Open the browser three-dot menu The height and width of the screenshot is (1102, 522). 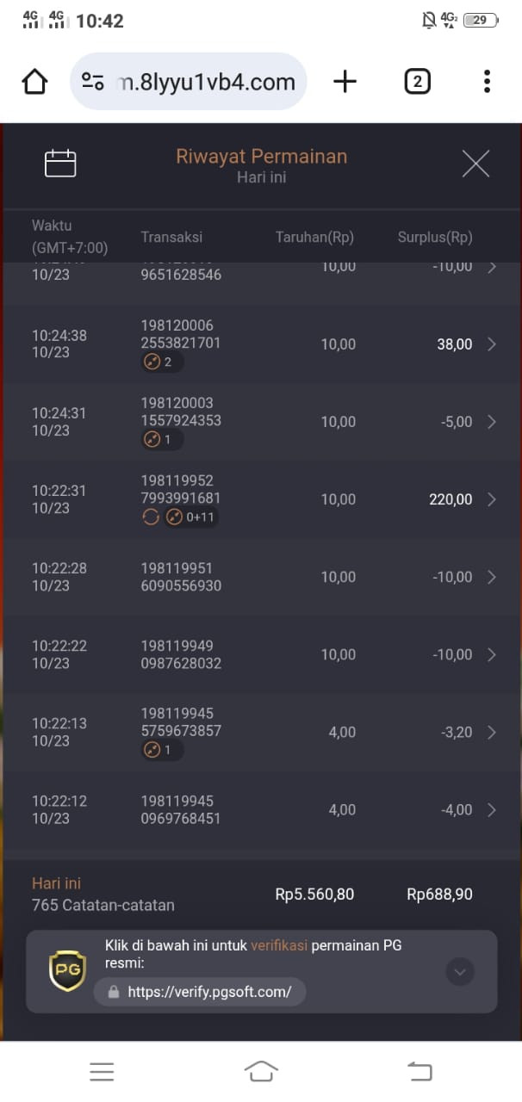coord(487,82)
